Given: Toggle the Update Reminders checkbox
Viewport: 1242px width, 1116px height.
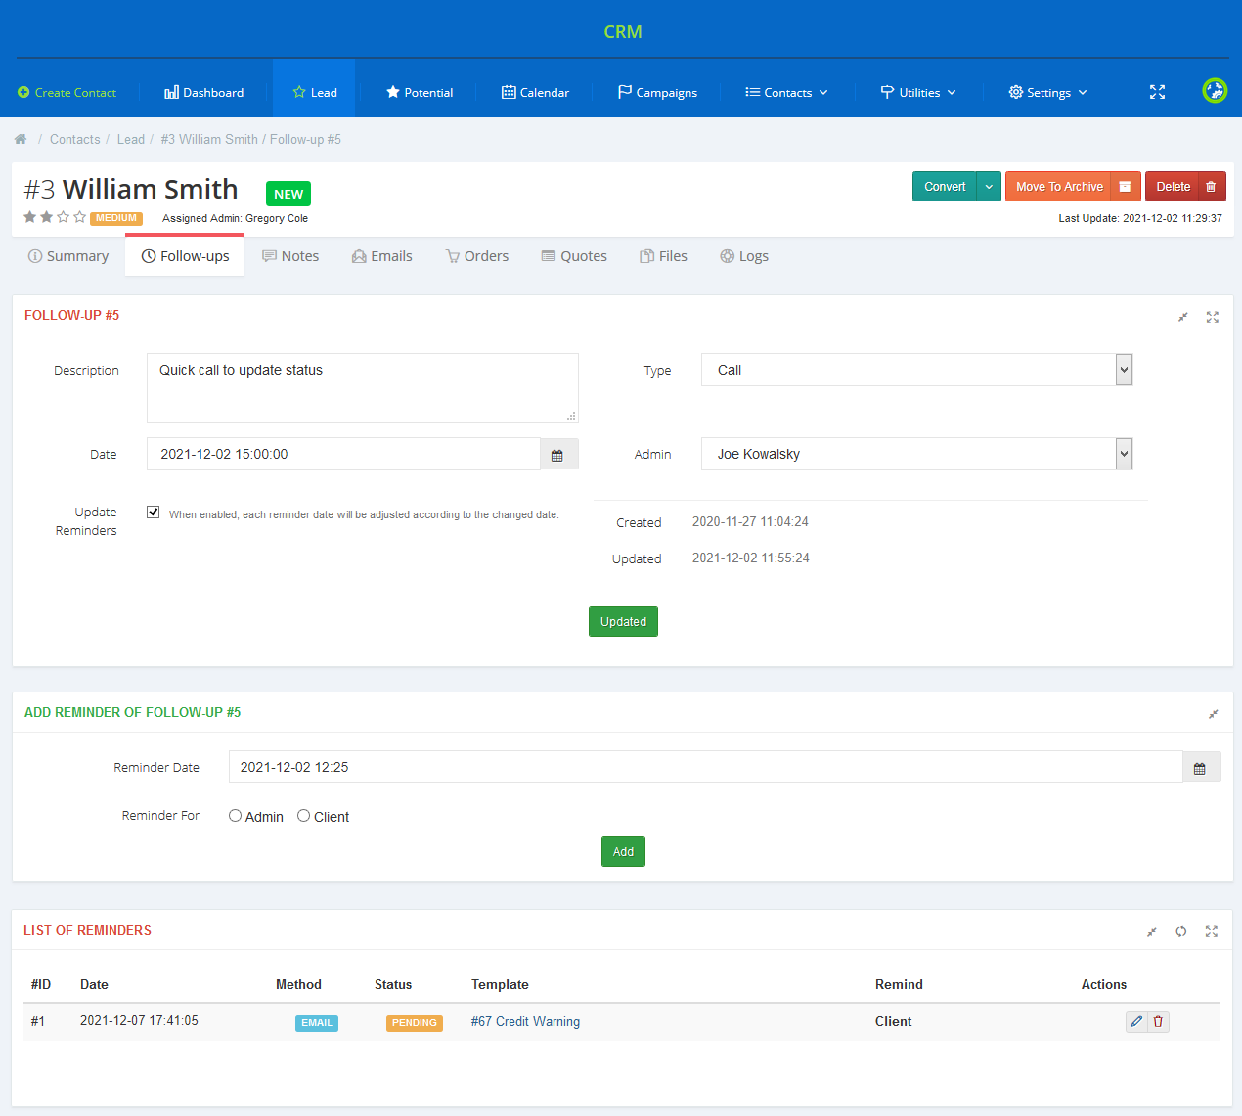Looking at the screenshot, I should pos(154,513).
